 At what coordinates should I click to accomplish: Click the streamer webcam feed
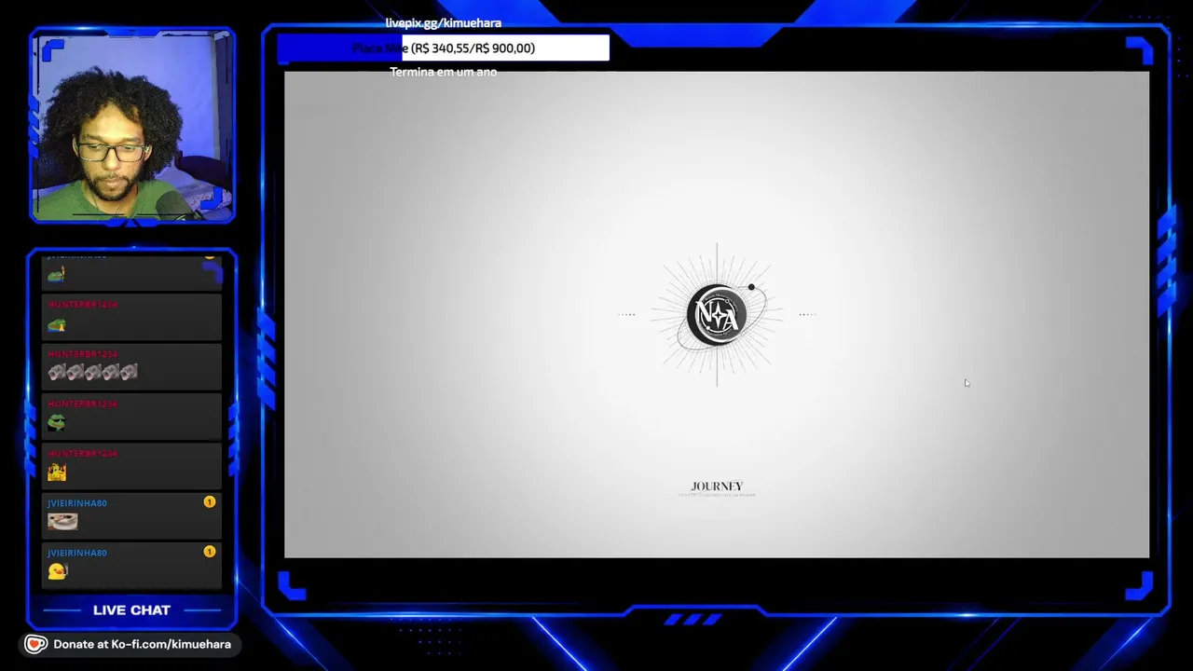point(132,126)
